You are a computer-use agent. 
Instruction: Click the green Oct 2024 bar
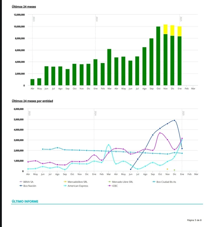[158, 56]
